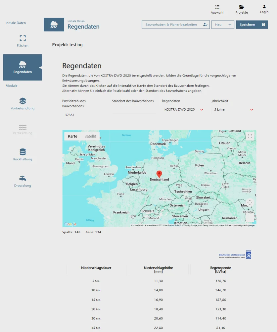The width and height of the screenshot is (277, 332).
Task: Click the red arrow beside KOSTRA-DWD-2020
Action: [x=202, y=110]
